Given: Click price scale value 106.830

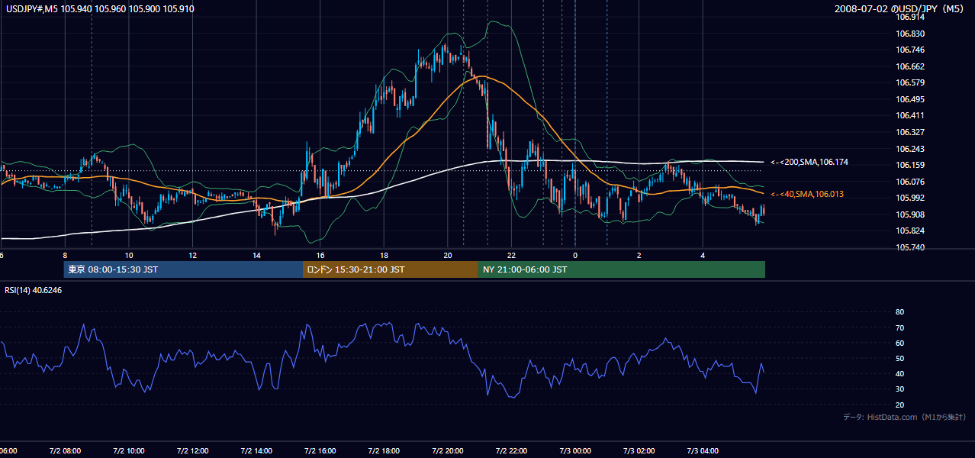Looking at the screenshot, I should click(910, 34).
